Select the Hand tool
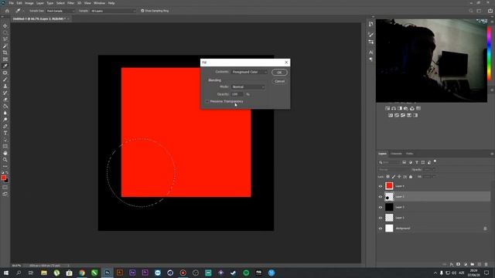The image size is (495, 278). click(5, 153)
